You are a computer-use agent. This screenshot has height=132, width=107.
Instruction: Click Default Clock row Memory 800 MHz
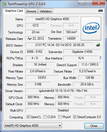coord(64,104)
